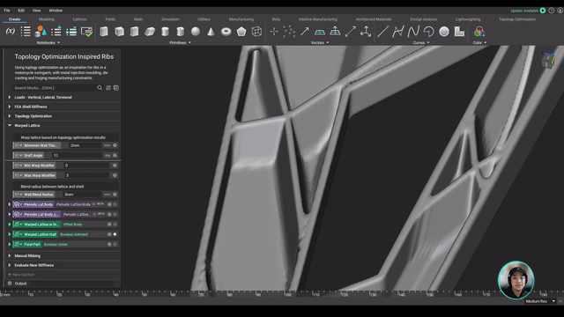Viewport: 564px width, 317px height.
Task: Switch to the Simulation ribbon tab
Action: point(170,19)
